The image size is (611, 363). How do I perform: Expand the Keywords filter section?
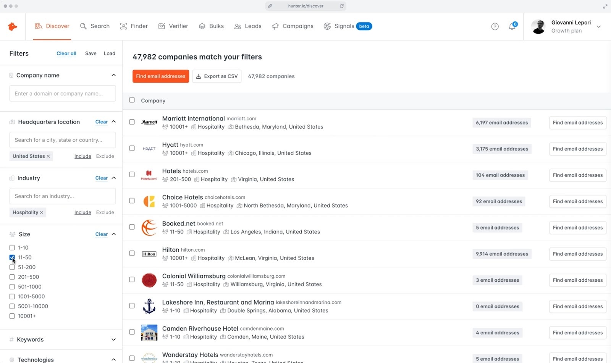click(113, 339)
